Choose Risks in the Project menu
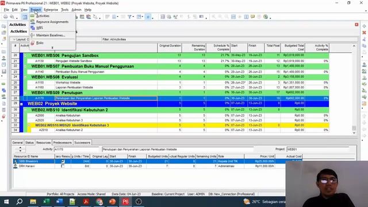Viewport: 368px width, 207px height. 52,43
